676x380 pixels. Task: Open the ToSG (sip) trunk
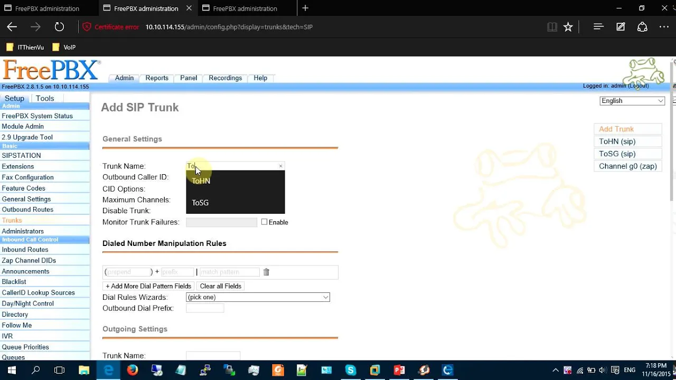617,154
